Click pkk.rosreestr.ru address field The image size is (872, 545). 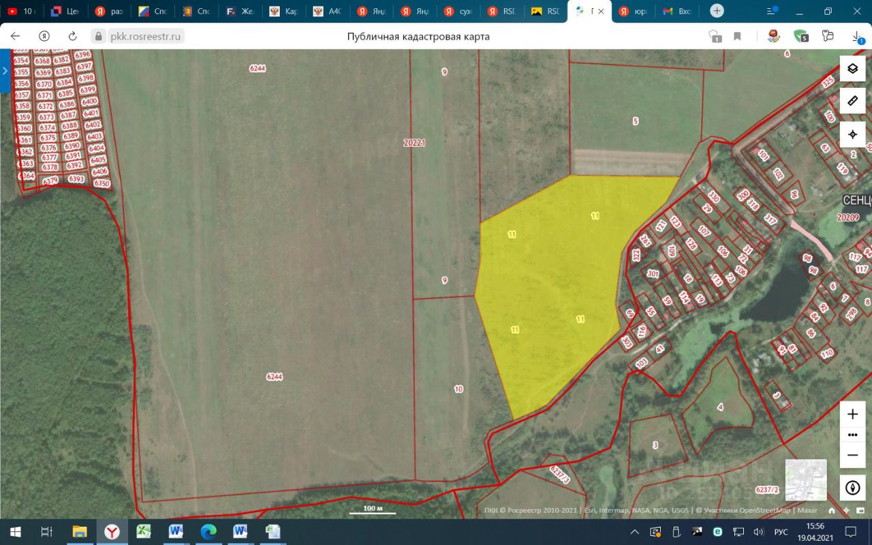coord(145,36)
